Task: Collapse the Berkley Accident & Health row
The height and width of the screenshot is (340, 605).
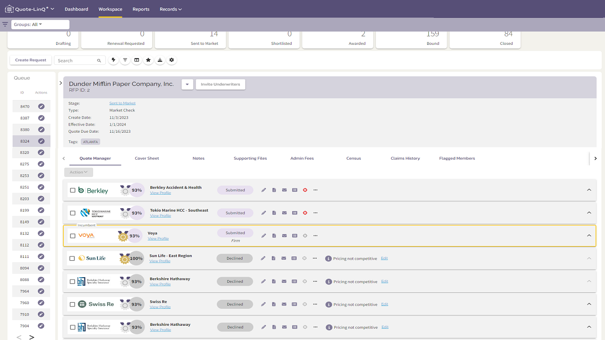Action: click(589, 190)
